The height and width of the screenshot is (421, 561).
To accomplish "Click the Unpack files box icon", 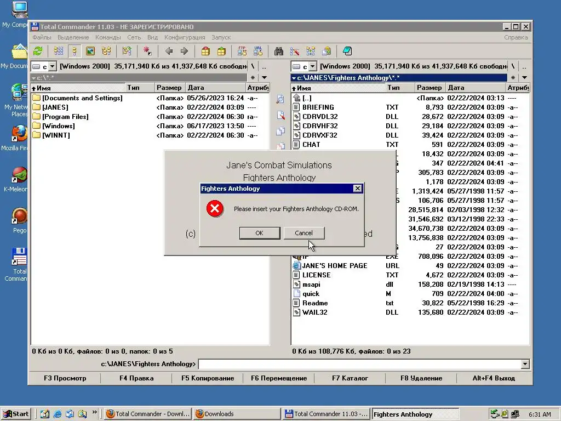I will [x=221, y=51].
